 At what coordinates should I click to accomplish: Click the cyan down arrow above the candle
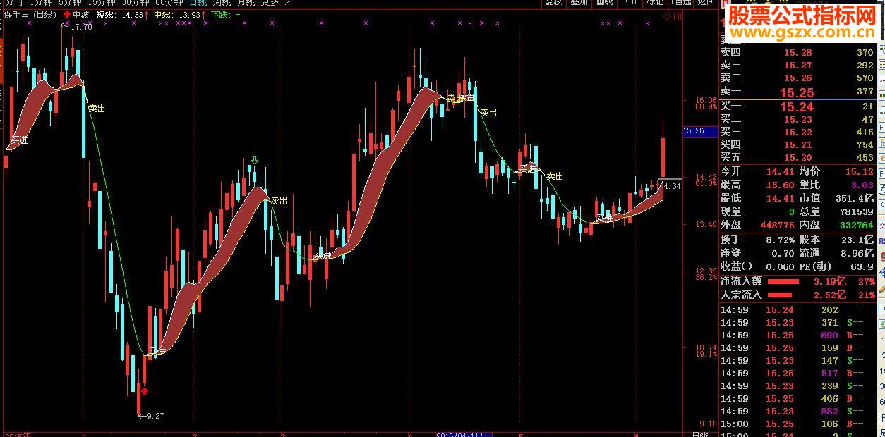[253, 161]
